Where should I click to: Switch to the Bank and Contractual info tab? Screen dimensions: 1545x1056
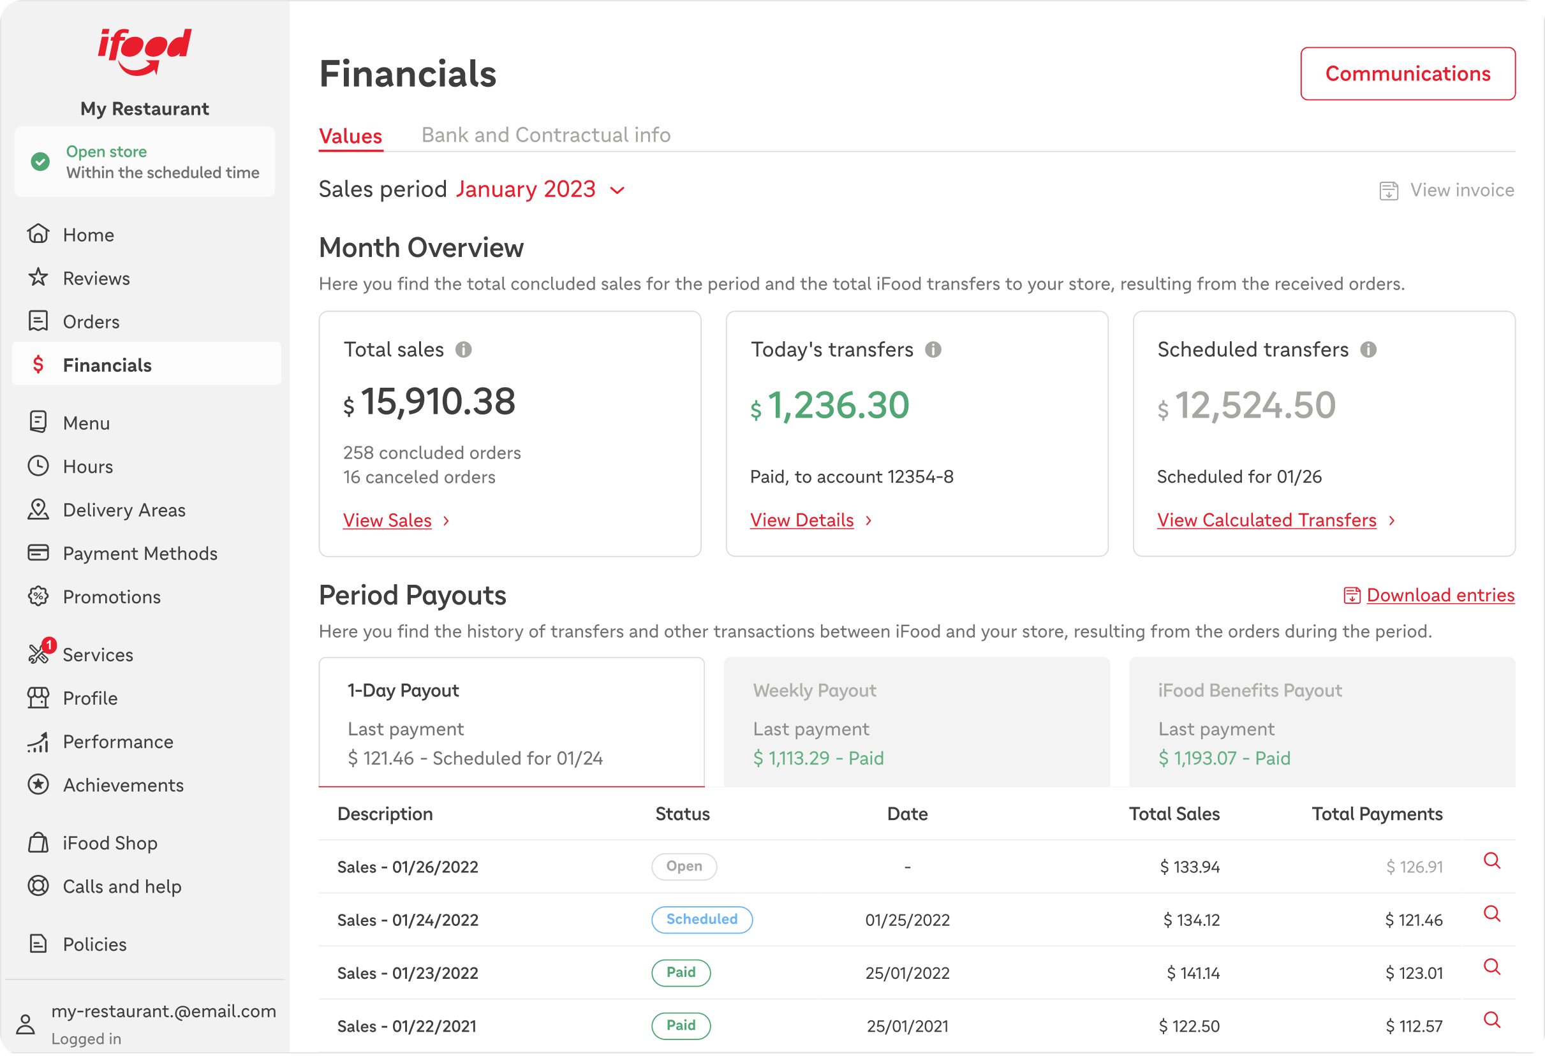(545, 135)
